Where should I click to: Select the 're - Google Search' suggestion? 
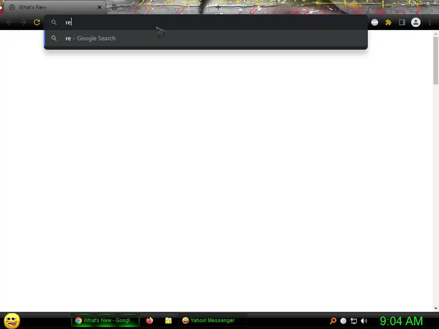coord(206,38)
